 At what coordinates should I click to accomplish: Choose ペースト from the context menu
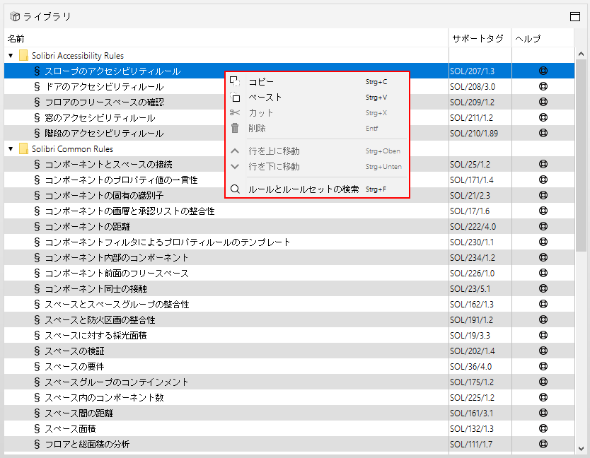click(317, 98)
